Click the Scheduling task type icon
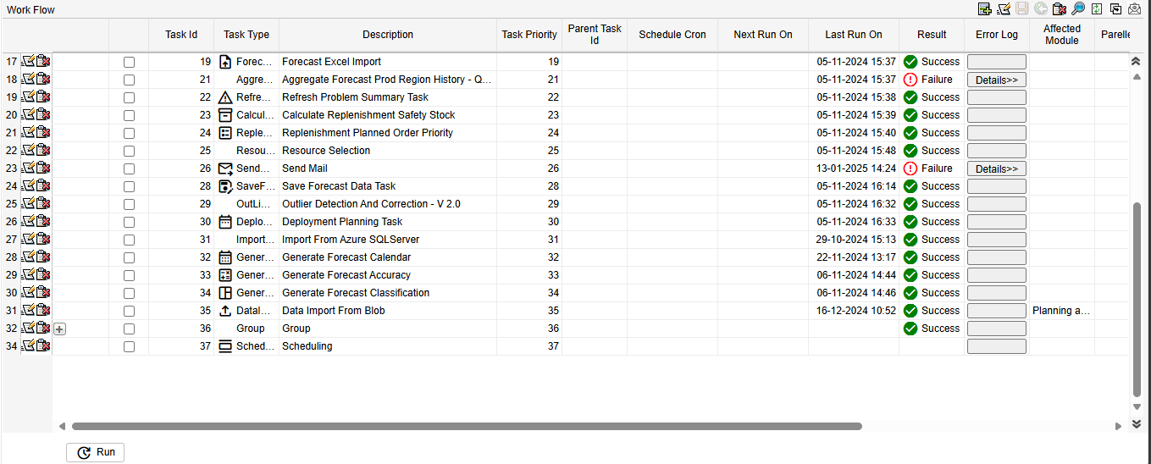Viewport: 1151px width, 464px height. pyautogui.click(x=225, y=346)
